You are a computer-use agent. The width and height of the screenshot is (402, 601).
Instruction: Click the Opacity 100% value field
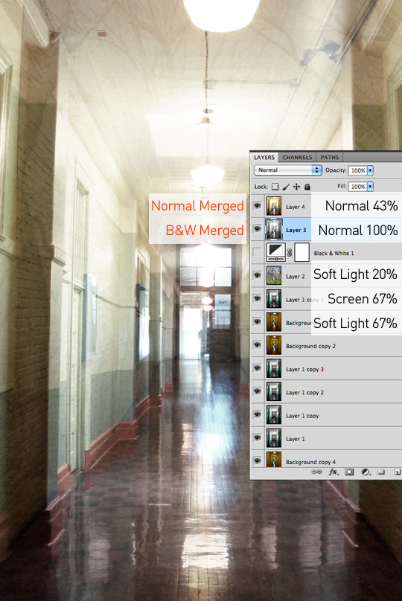click(x=357, y=170)
